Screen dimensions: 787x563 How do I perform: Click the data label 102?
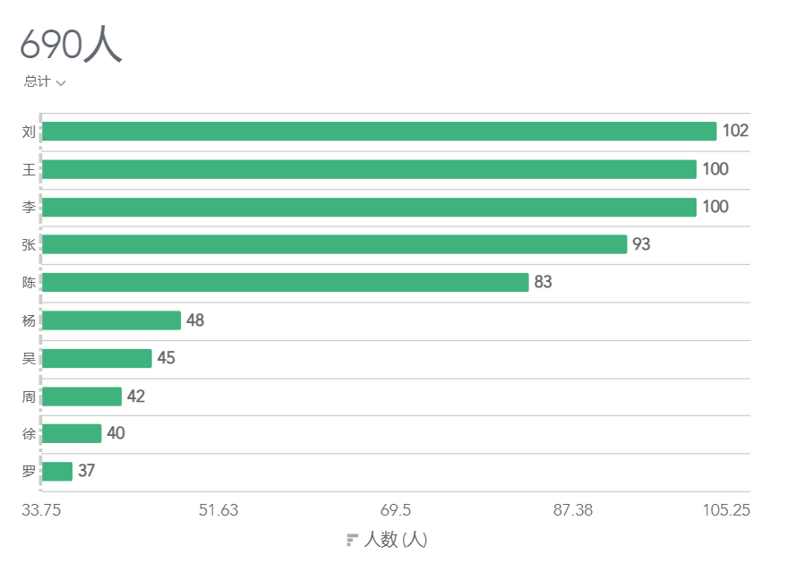[x=735, y=131]
